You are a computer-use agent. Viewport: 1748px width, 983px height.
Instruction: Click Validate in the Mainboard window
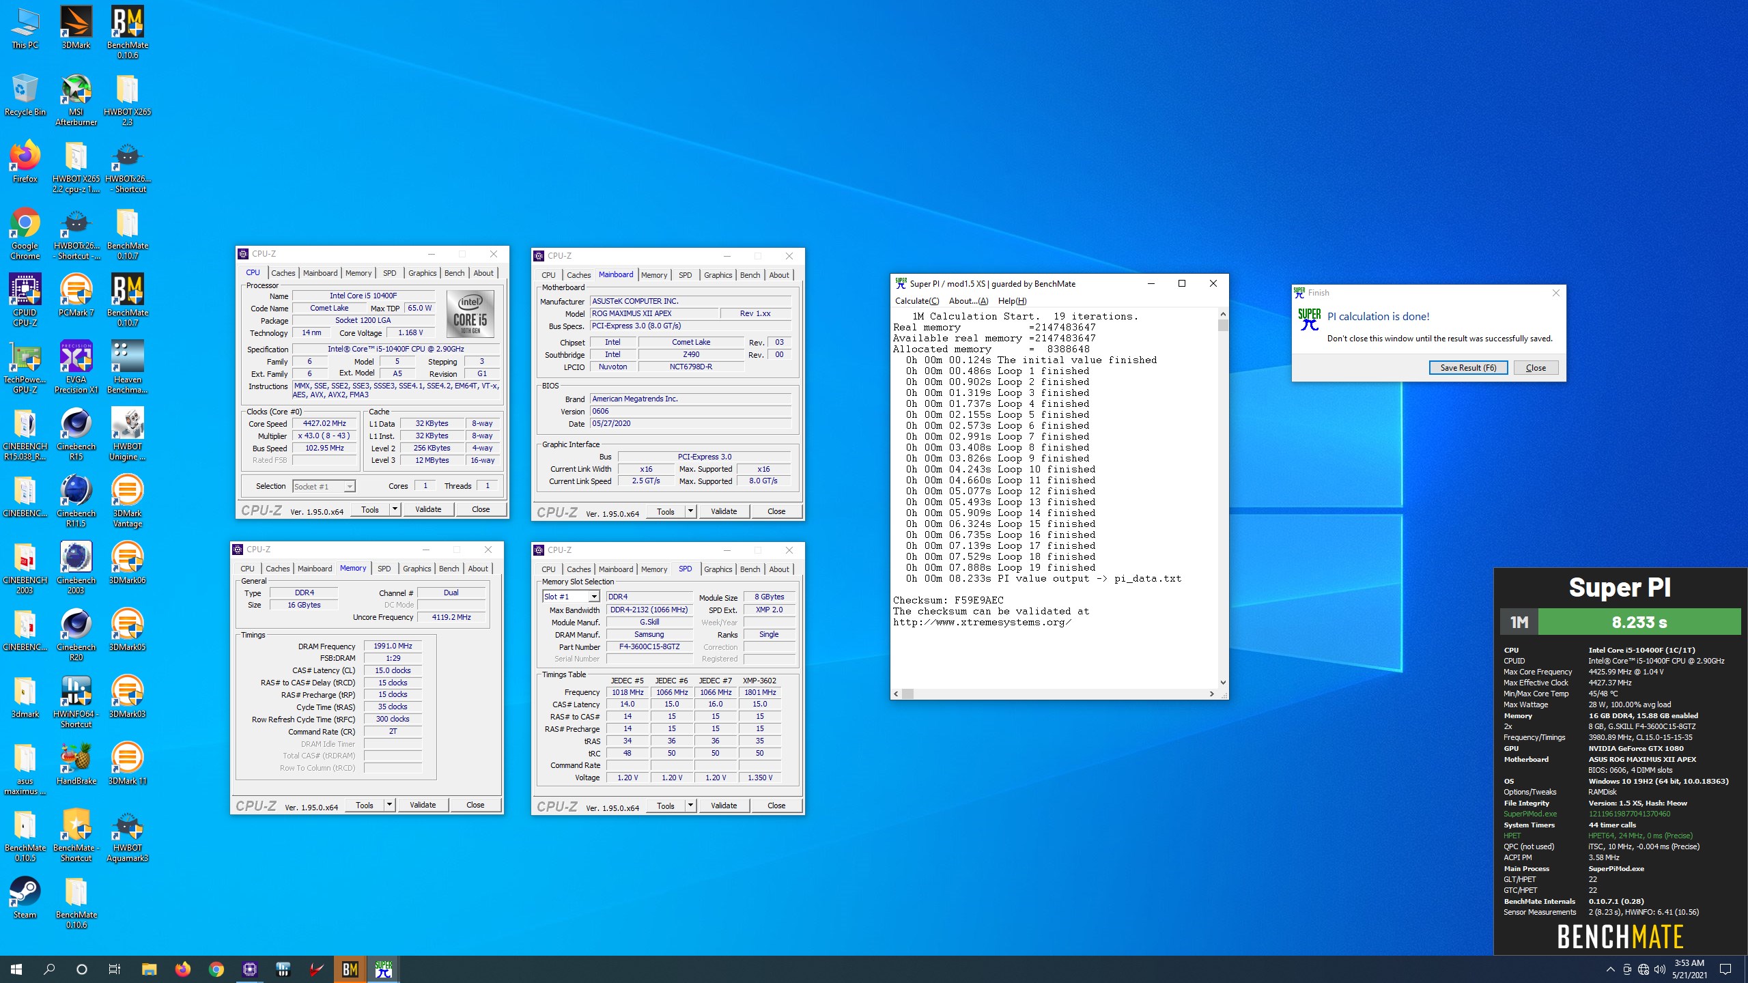724,511
